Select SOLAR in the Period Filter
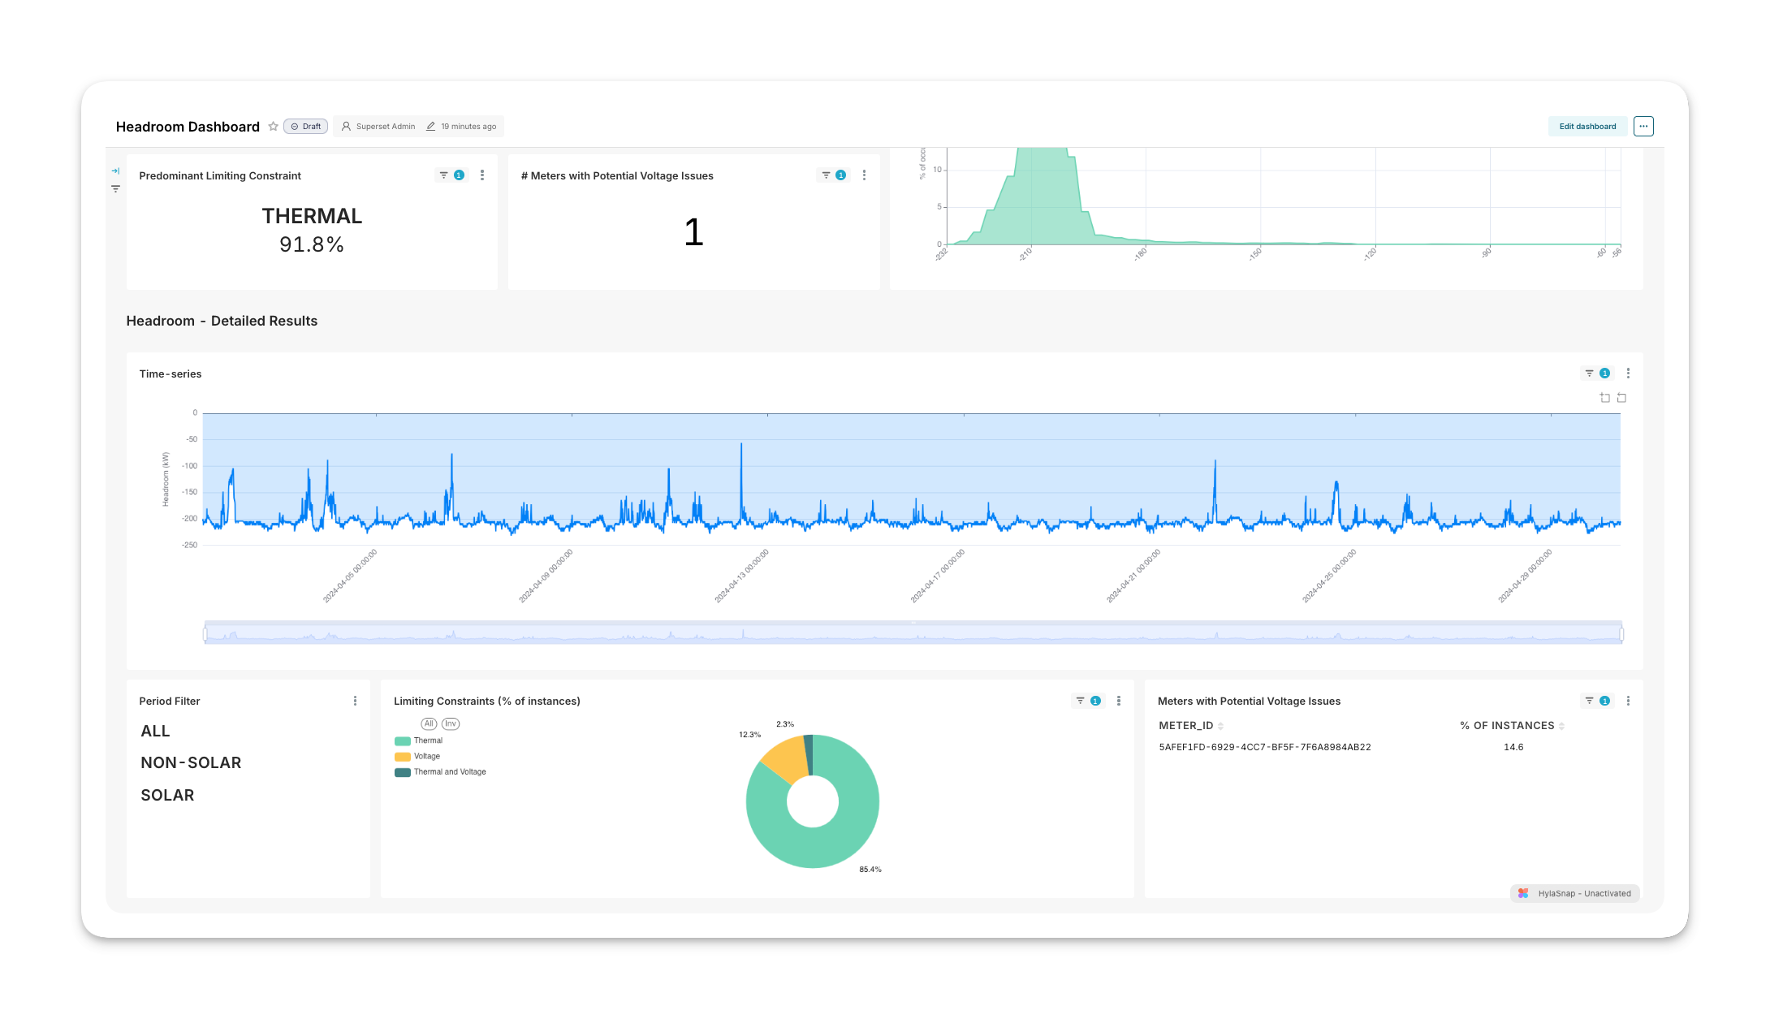The image size is (1770, 1019). 167,796
